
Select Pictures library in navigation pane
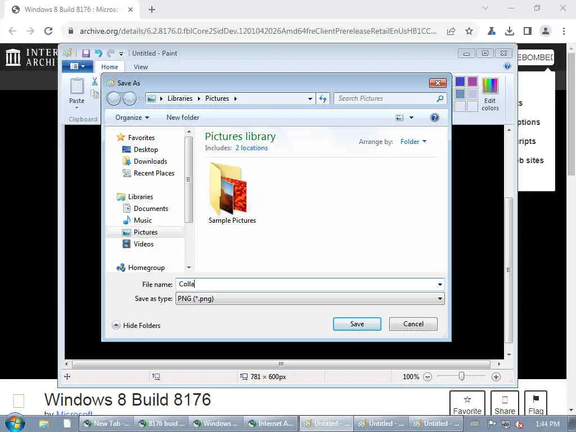point(146,232)
